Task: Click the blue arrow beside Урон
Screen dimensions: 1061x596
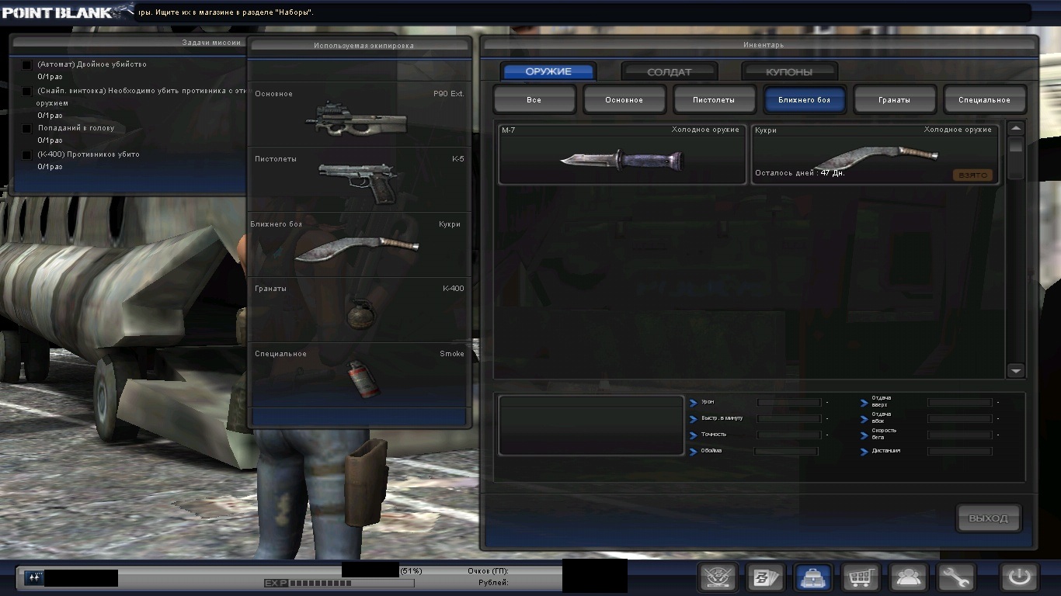Action: 694,403
